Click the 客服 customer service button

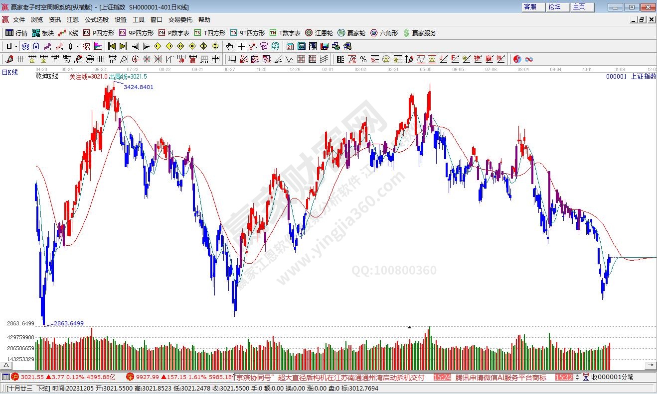(530, 7)
